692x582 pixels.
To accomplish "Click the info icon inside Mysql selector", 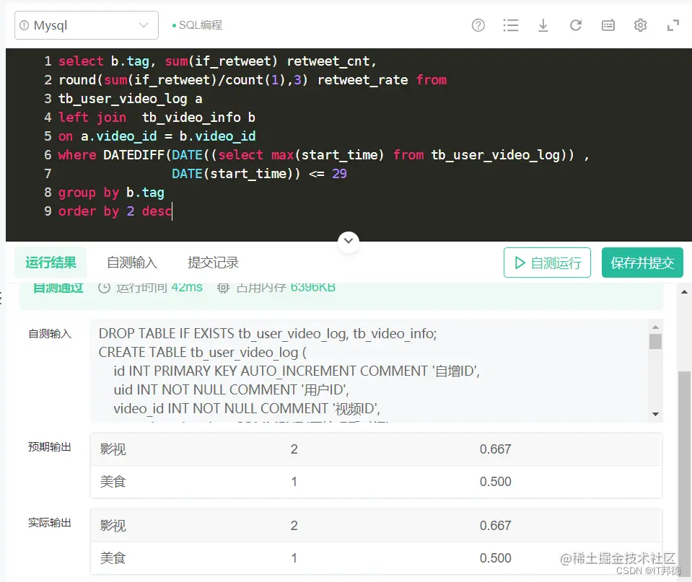I will 25,25.
